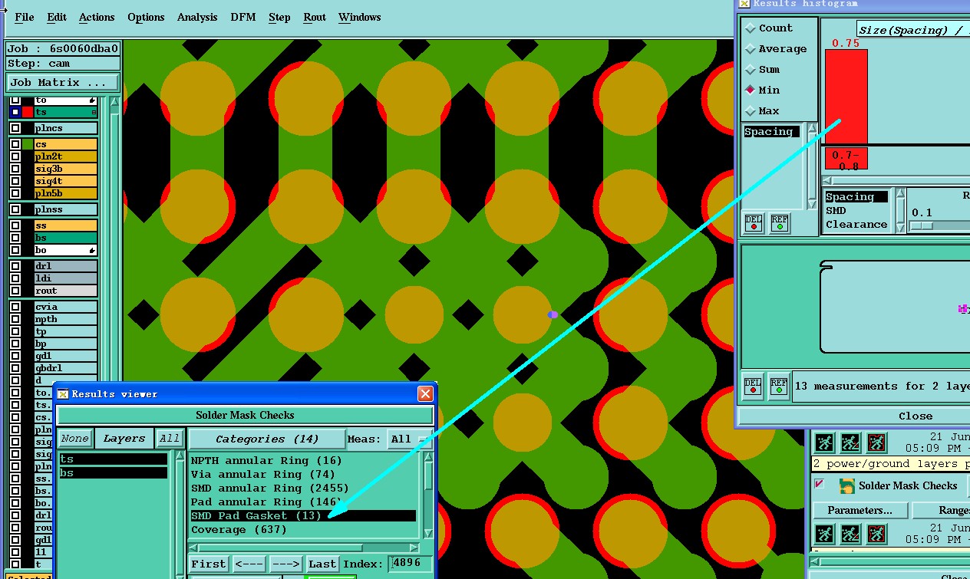Select 'Clearance' in the histogram list
Image resolution: width=970 pixels, height=579 pixels.
[856, 225]
